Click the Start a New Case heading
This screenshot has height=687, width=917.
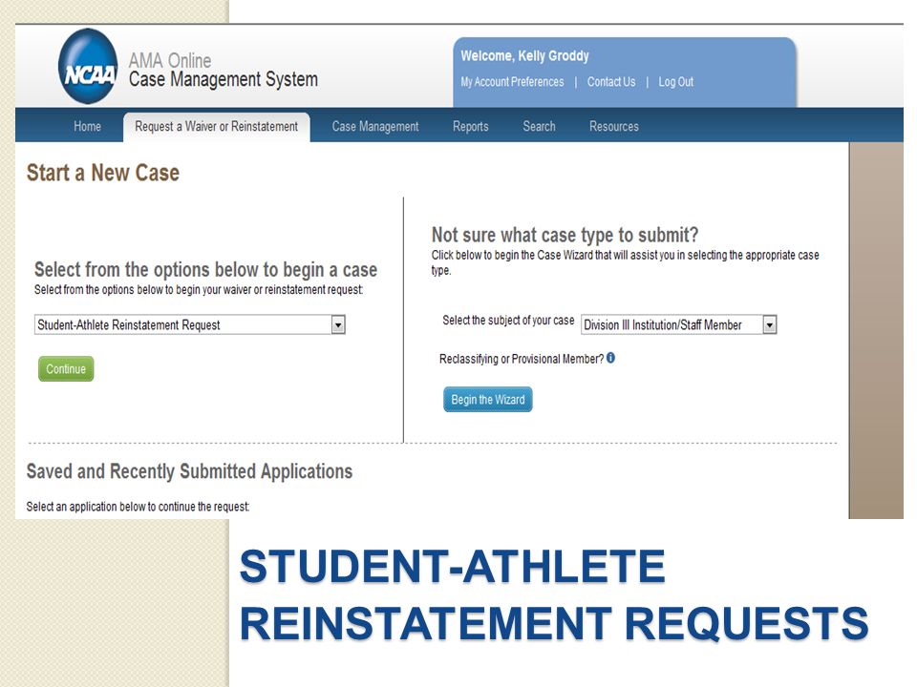click(x=103, y=173)
